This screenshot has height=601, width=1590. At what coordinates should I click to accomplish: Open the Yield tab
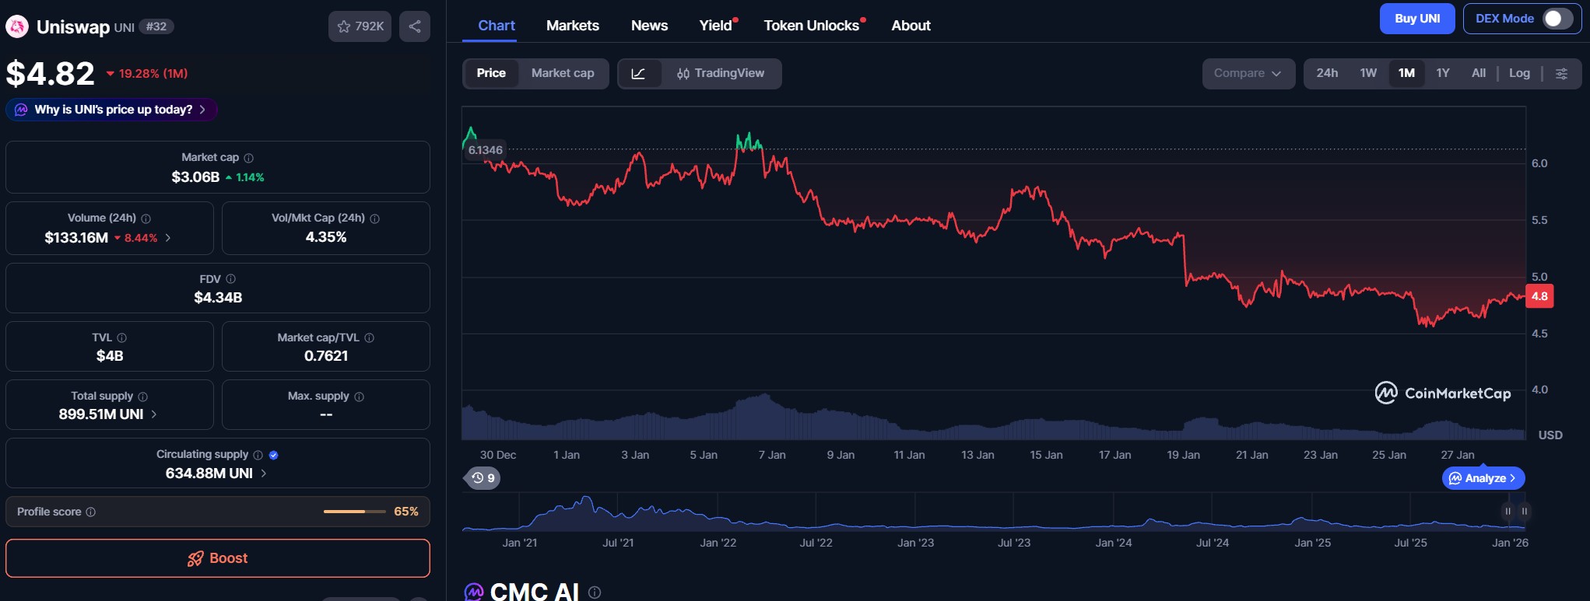pos(716,26)
